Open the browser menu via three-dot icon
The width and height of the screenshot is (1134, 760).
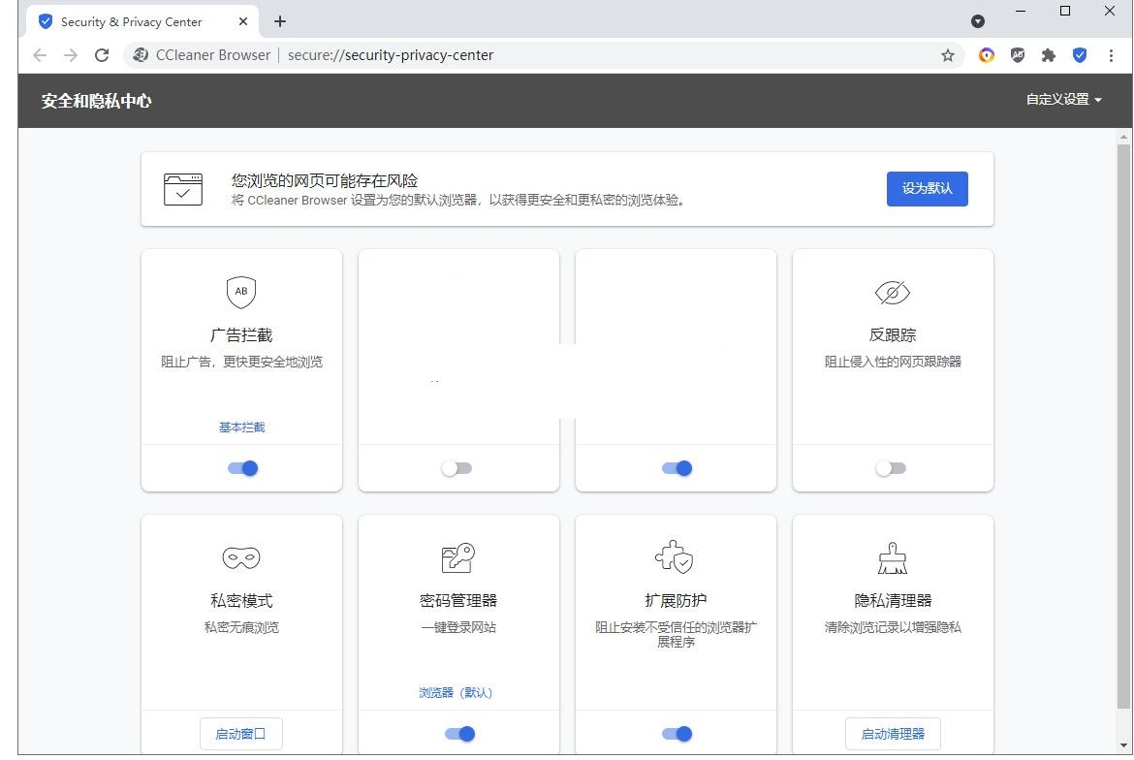1111,55
